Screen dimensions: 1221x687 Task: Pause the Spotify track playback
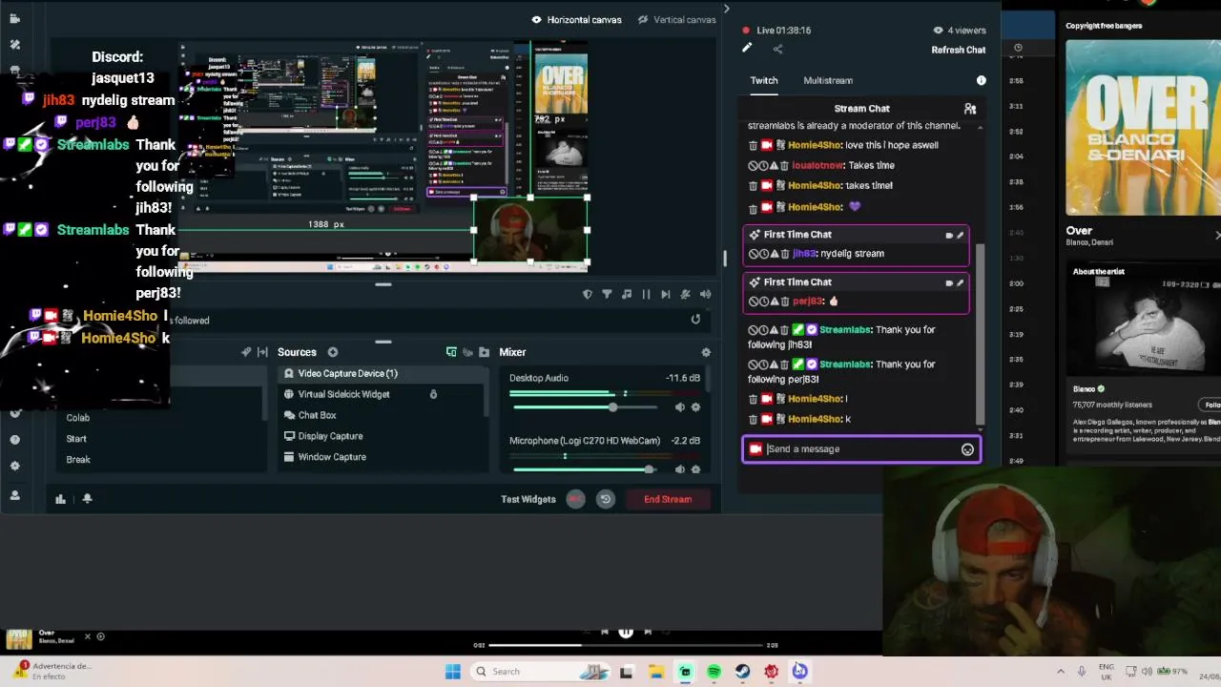point(626,632)
